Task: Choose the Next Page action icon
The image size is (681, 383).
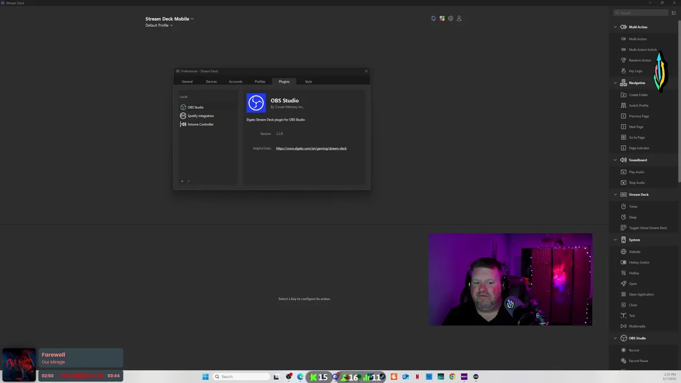Action: pos(624,127)
